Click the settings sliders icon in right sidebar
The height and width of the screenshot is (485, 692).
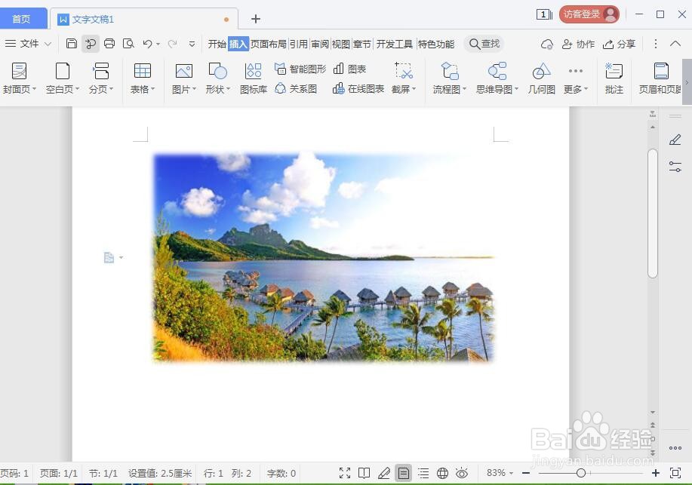(x=675, y=167)
